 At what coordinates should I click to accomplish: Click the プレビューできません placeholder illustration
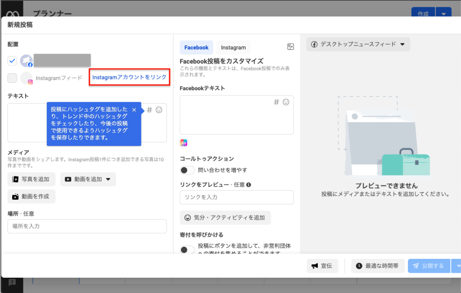pyautogui.click(x=384, y=136)
